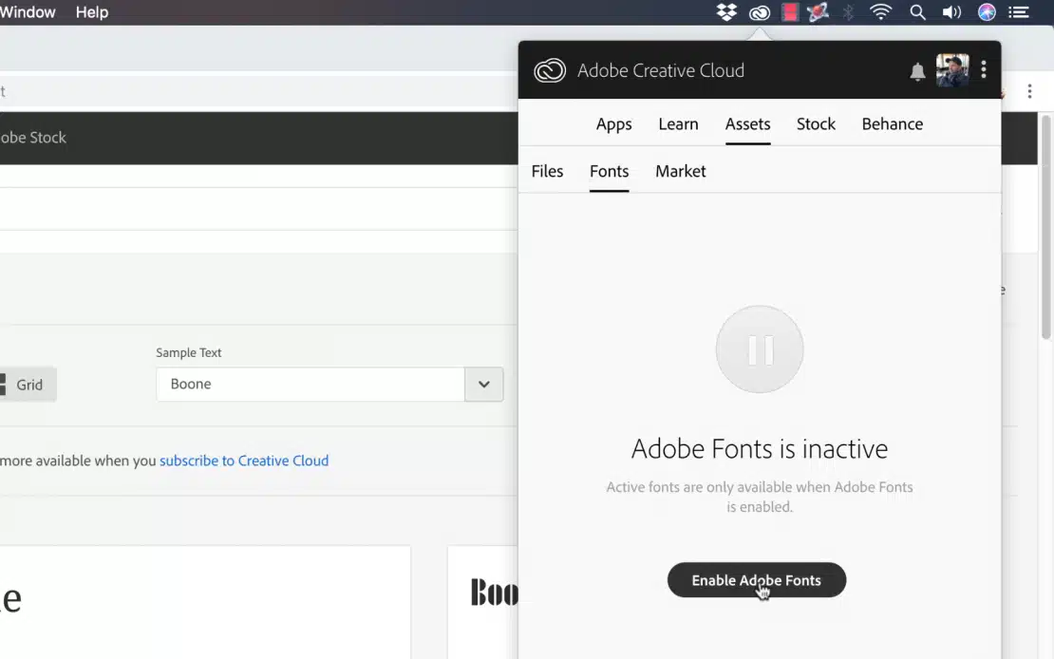Click the Wi-Fi status icon
The height and width of the screenshot is (659, 1054).
click(881, 12)
